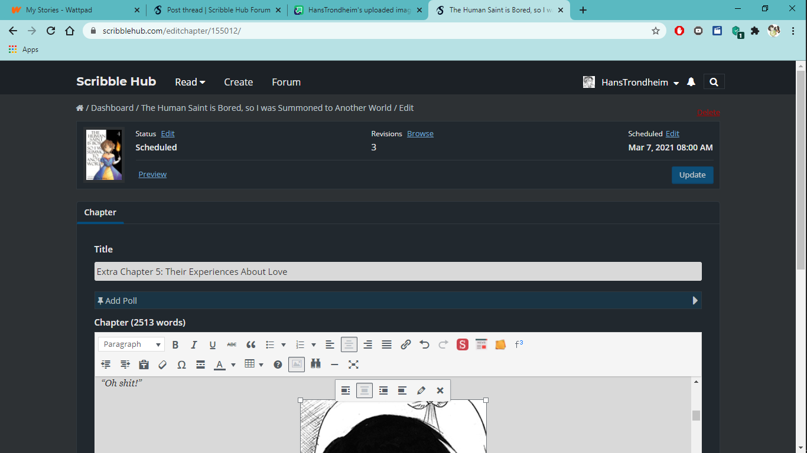Enter fullscreen editor mode

click(353, 365)
